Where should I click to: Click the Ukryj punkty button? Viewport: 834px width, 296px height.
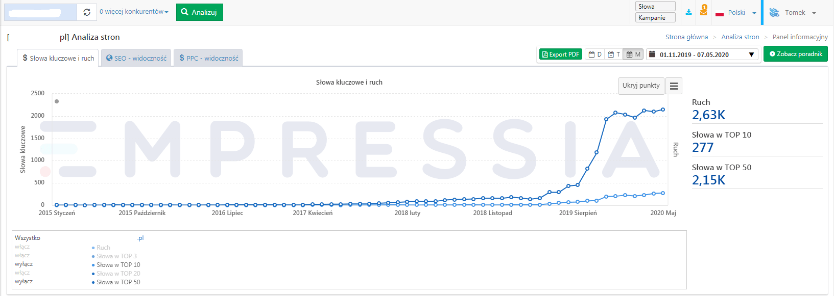click(641, 86)
